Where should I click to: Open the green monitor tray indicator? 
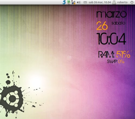(x=69, y=2)
